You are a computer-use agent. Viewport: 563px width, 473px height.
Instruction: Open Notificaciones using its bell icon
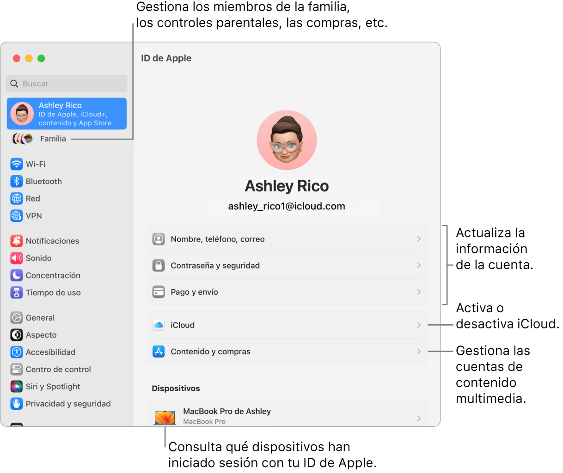(x=17, y=241)
